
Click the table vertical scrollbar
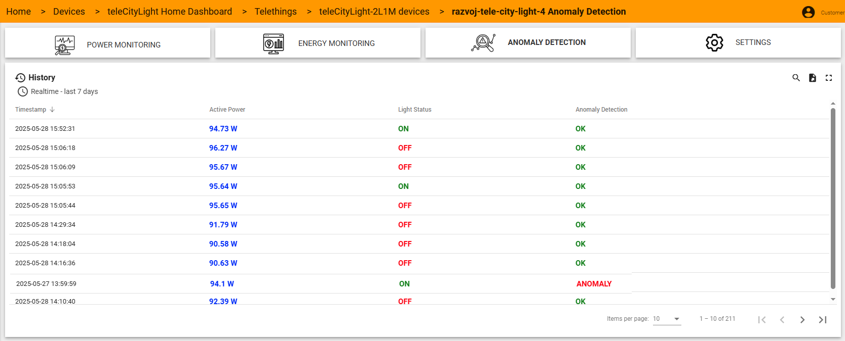point(833,198)
